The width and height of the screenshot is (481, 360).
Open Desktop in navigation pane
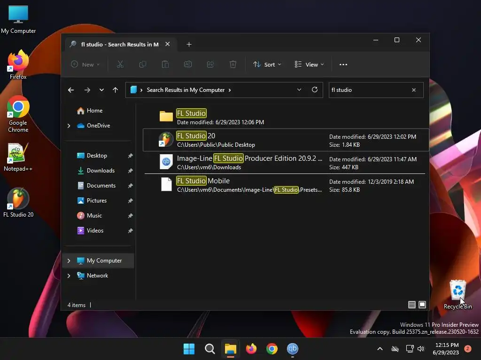(x=97, y=156)
